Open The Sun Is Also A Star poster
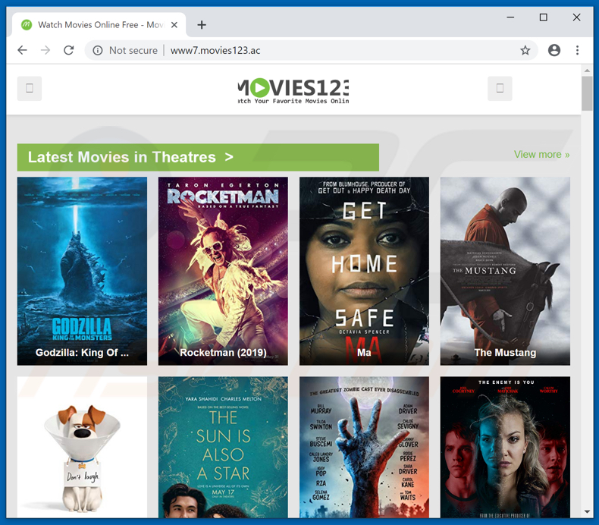Screen dimensions: 599x525 tap(223, 448)
